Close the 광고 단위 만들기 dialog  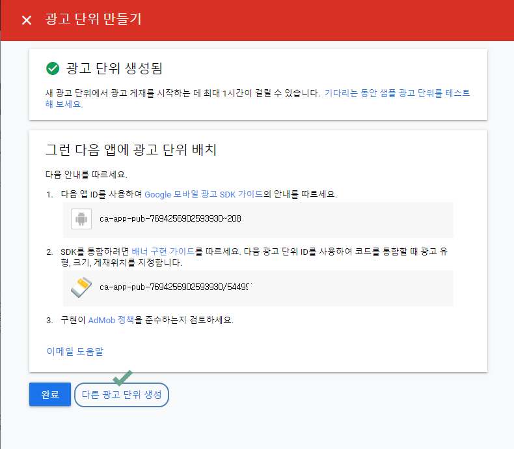(x=26, y=20)
